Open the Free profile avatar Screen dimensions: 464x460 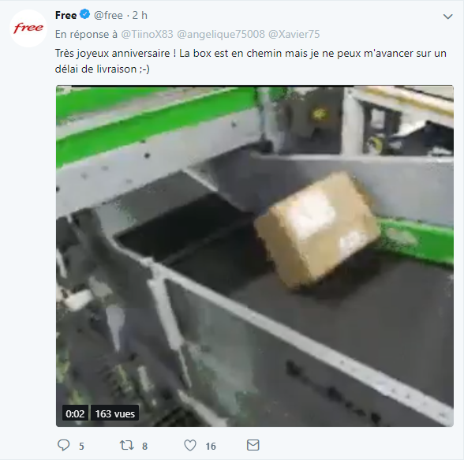tap(28, 28)
